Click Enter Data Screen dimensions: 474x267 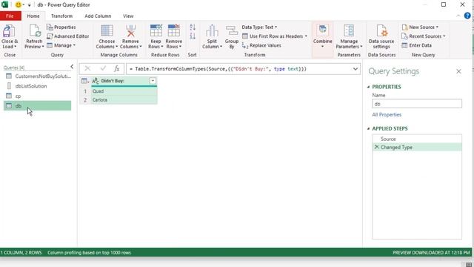click(416, 45)
